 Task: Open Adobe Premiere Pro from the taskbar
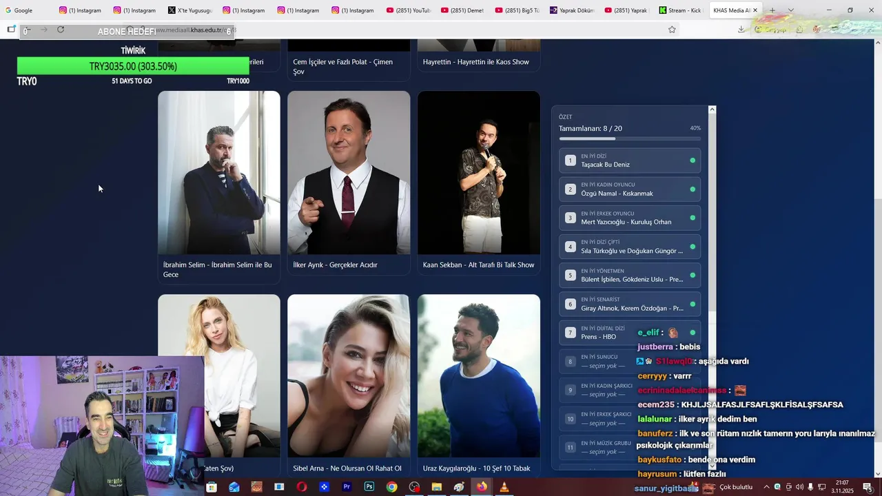point(347,487)
